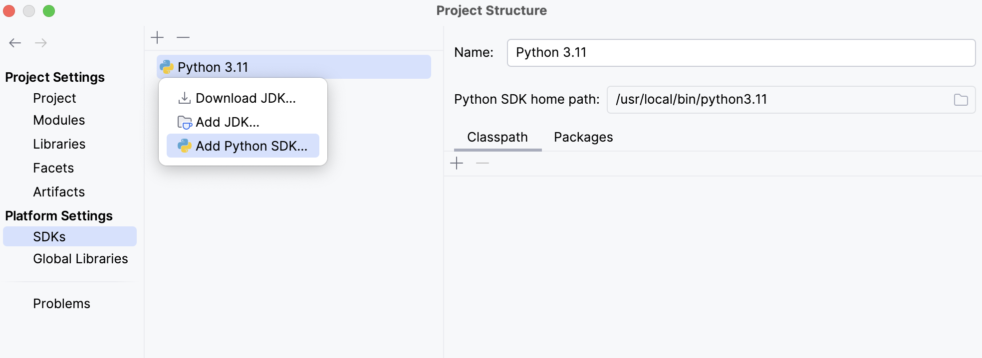Open the Classpath tab
Screen dimensions: 982x358
point(497,137)
